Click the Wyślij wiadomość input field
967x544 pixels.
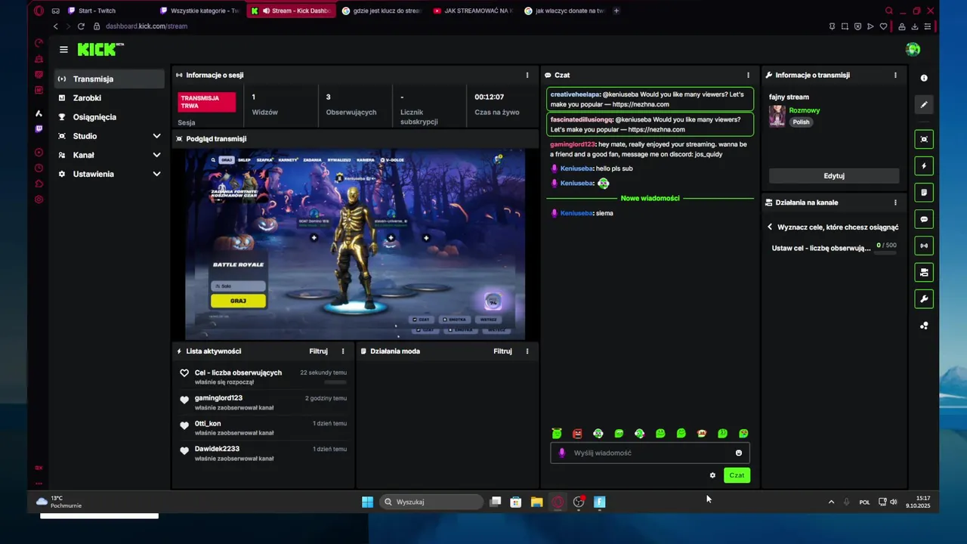(650, 453)
